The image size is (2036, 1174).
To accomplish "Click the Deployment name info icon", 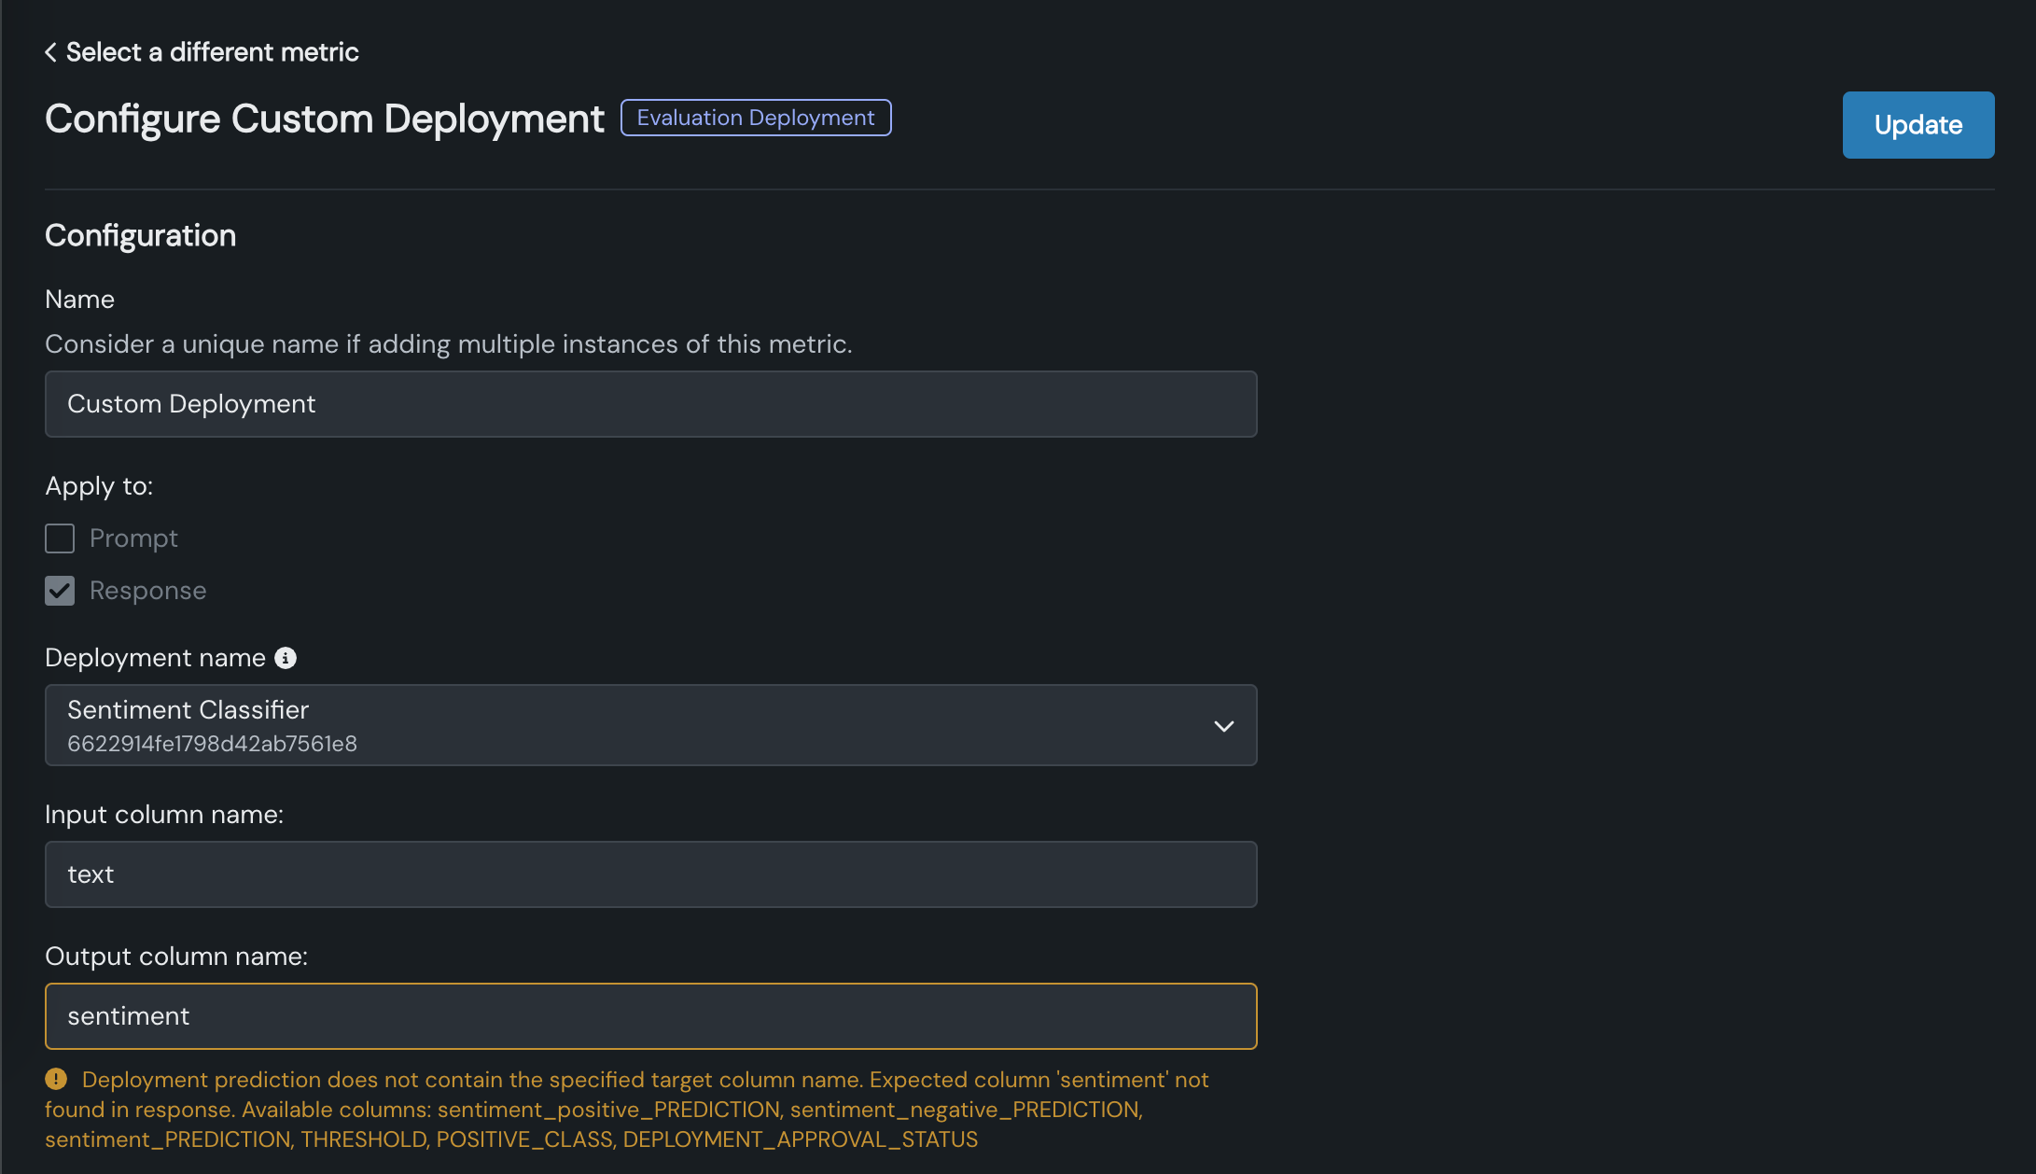I will pos(286,658).
